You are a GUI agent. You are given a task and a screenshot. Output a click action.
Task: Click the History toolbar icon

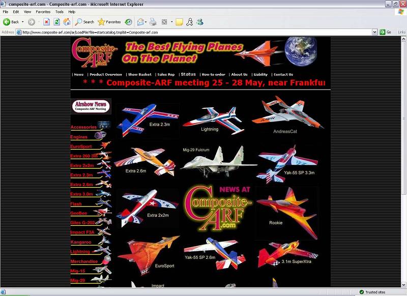coord(129,22)
